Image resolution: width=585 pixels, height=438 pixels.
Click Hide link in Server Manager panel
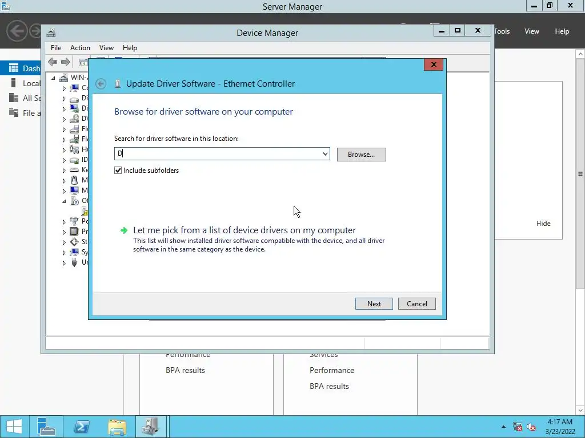[x=543, y=224]
